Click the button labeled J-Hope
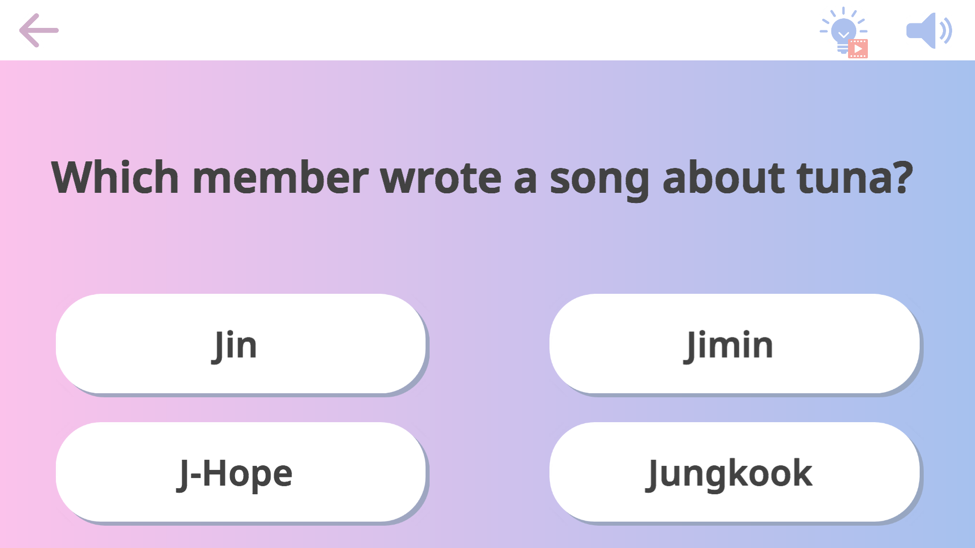Screen dimensions: 975x548 pyautogui.click(x=241, y=472)
